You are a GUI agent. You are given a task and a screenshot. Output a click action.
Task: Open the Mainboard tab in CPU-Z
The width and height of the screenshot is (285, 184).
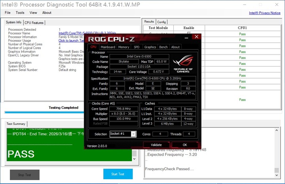pyautogui.click(x=108, y=47)
